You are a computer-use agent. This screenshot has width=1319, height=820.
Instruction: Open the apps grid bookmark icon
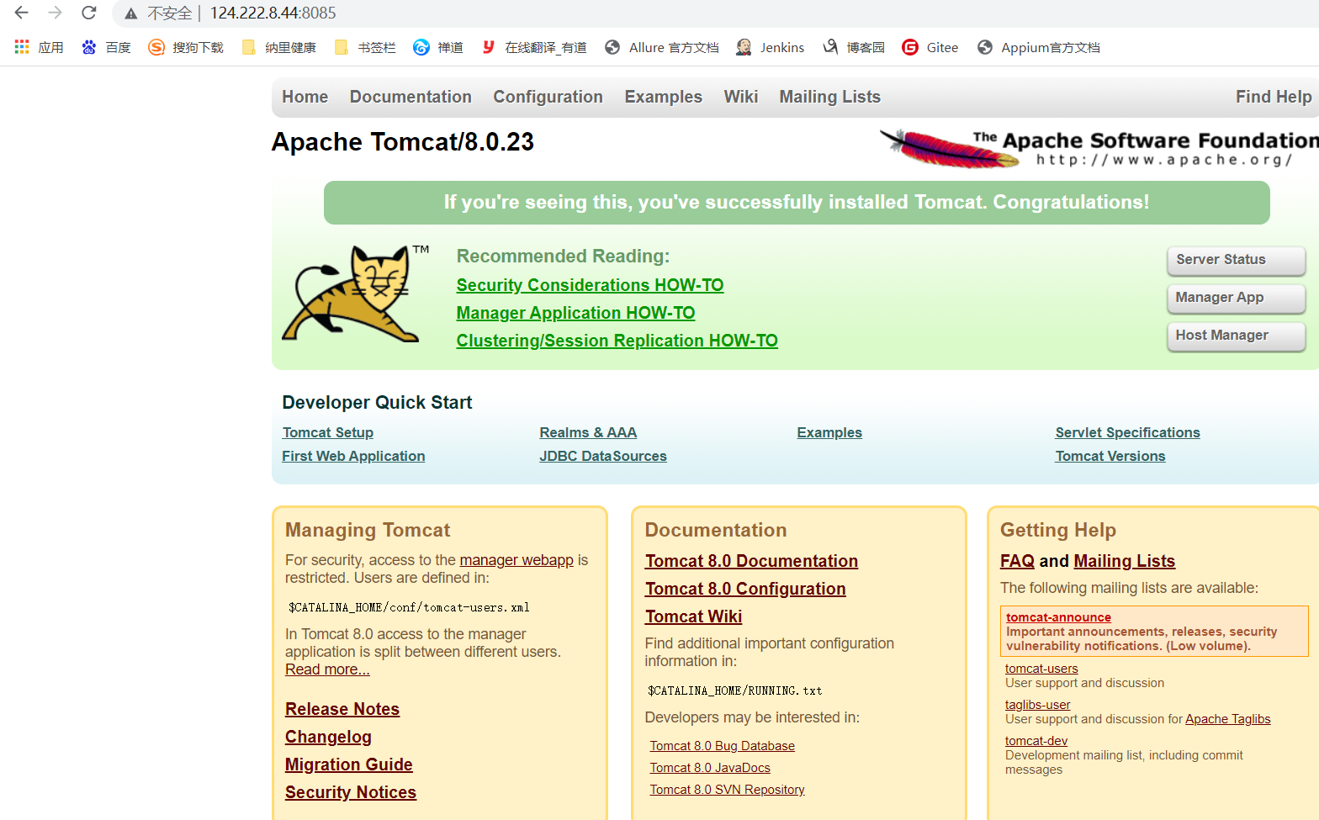(22, 47)
